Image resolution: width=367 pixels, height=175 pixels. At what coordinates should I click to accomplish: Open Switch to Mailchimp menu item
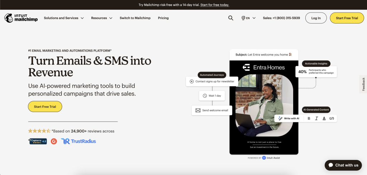135,18
